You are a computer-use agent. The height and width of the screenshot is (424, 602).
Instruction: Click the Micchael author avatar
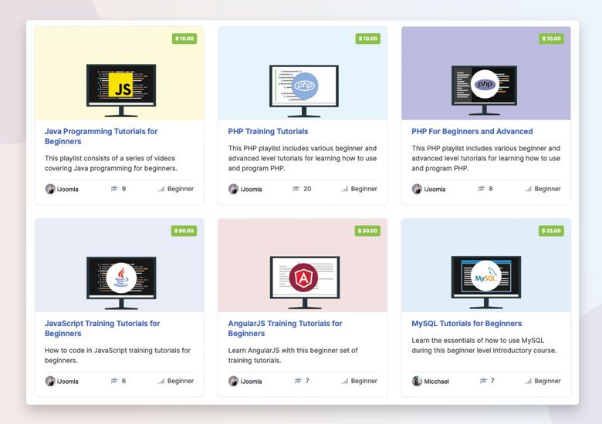click(x=417, y=381)
